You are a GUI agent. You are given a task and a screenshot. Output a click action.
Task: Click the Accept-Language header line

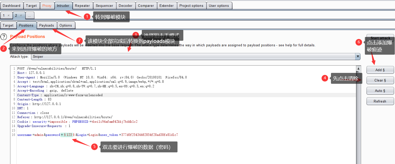tap(86, 86)
